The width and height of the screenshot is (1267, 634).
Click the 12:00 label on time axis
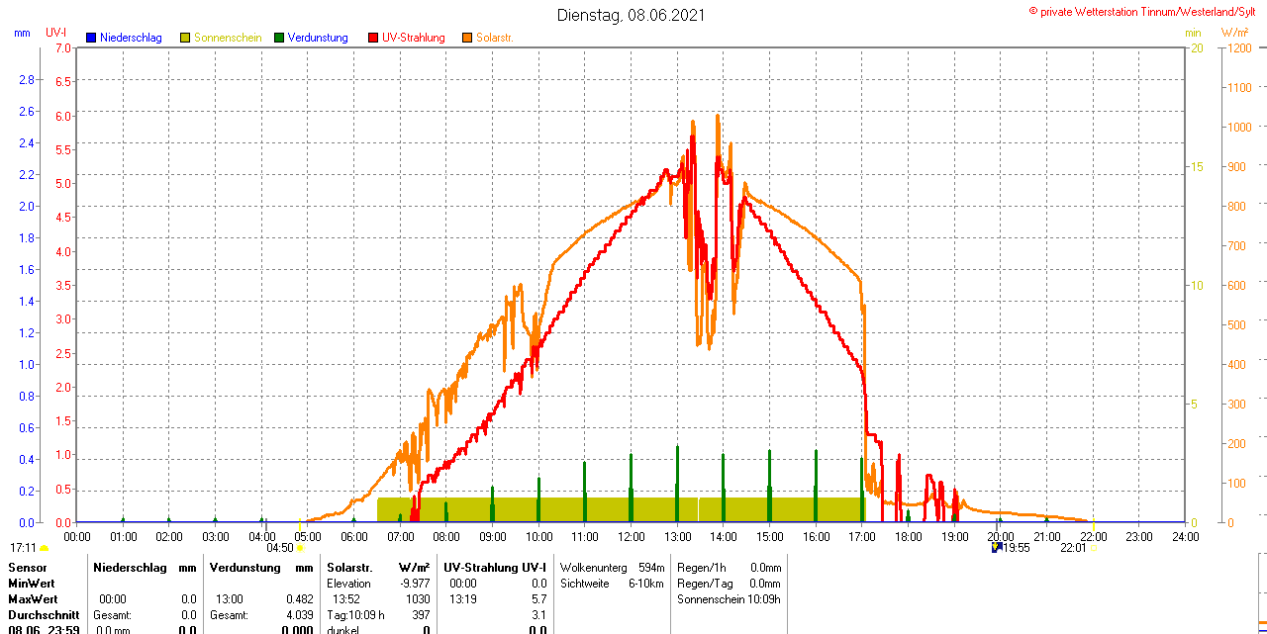click(x=631, y=537)
